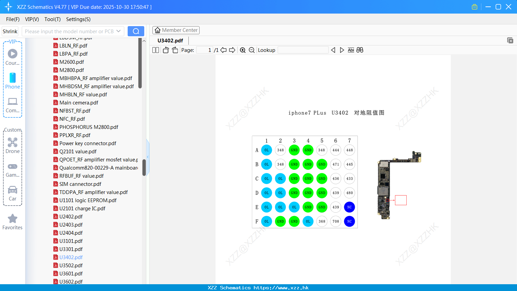Click the Lookup text field
The height and width of the screenshot is (291, 517).
pos(303,50)
